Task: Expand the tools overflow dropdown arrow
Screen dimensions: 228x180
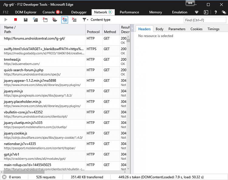Action: tap(197, 12)
